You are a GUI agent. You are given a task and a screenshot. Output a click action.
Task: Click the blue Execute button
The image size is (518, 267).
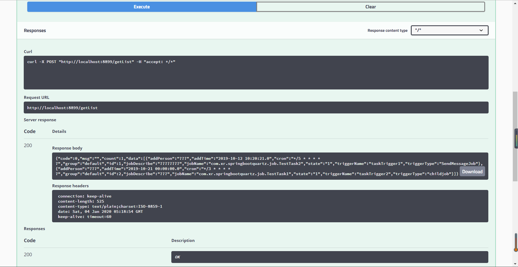coord(142,7)
